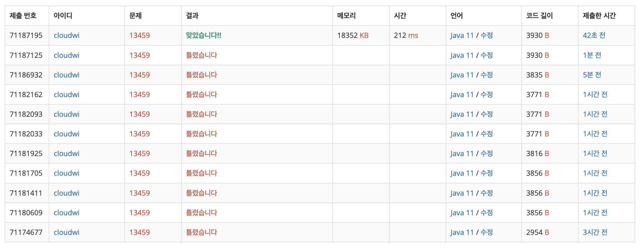Click the 코드 길이 column header
Image resolution: width=641 pixels, height=249 pixels.
pyautogui.click(x=539, y=15)
